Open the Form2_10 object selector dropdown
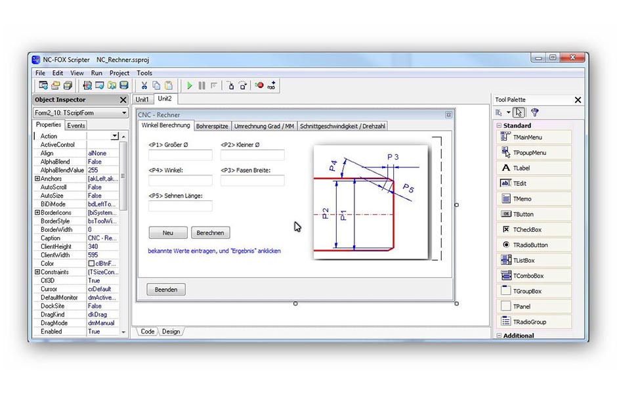The height and width of the screenshot is (394, 617). tap(123, 113)
